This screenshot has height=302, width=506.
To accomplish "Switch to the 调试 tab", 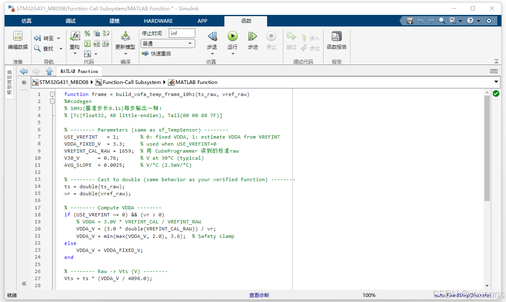I will (71, 21).
